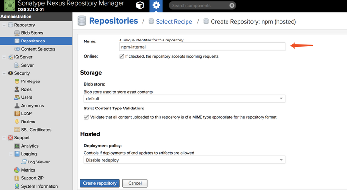Click the repository Name input field
This screenshot has height=190, width=347.
pyautogui.click(x=202, y=47)
